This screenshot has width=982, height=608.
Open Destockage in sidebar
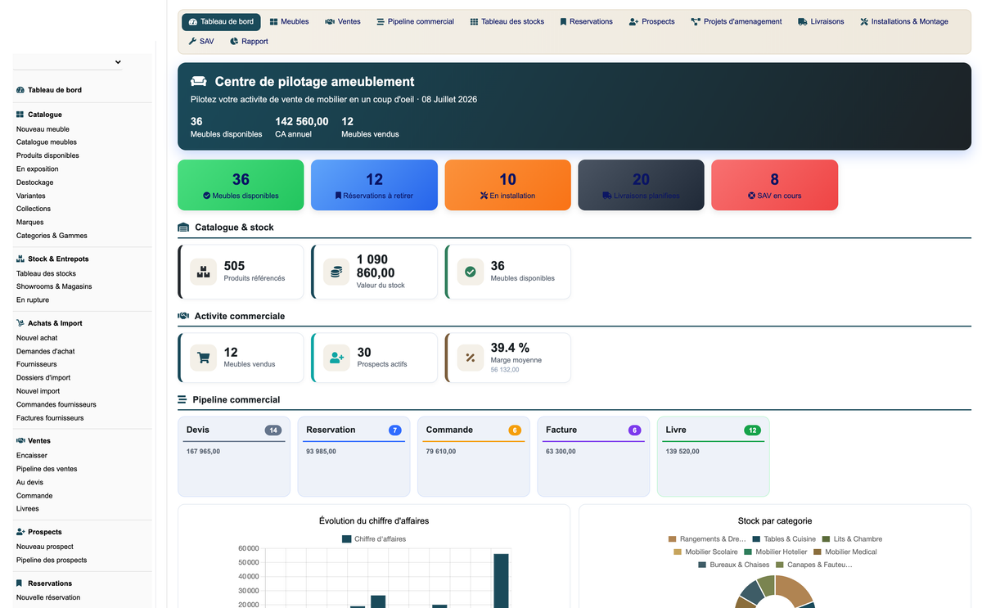(x=35, y=182)
